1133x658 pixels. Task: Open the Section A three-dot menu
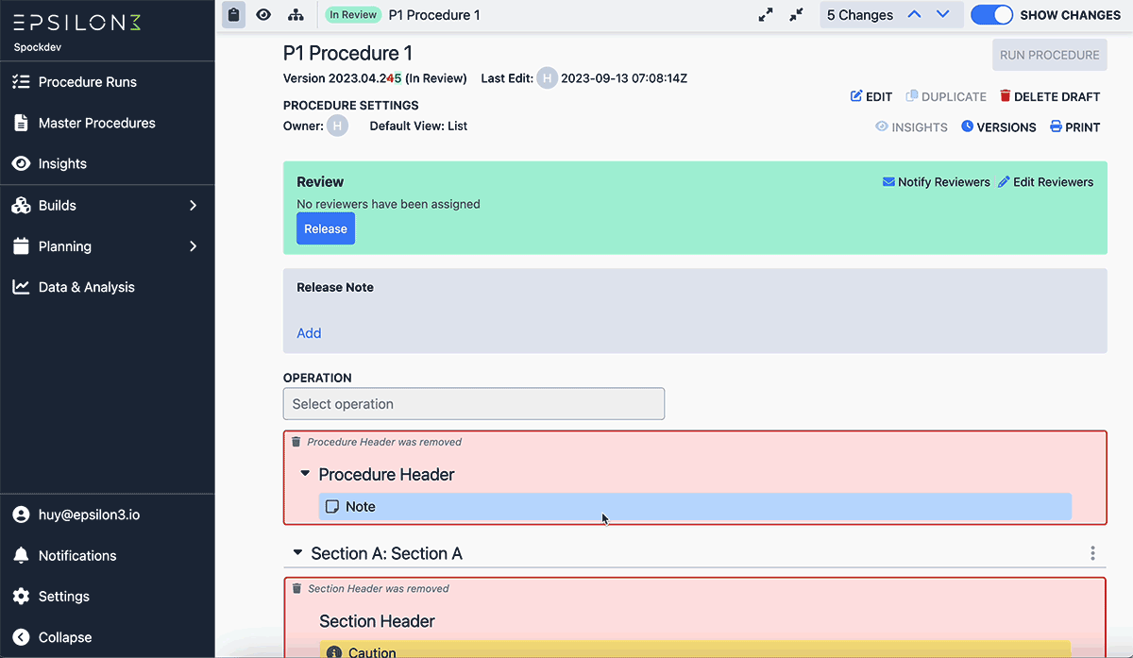pyautogui.click(x=1092, y=553)
